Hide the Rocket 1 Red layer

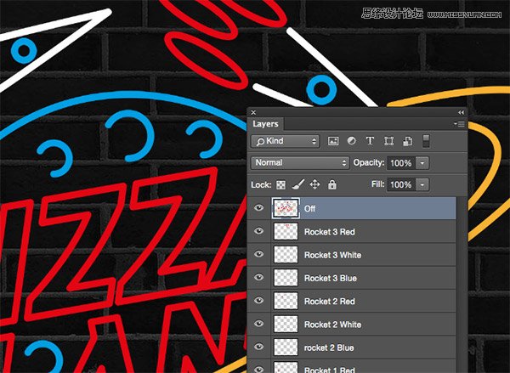click(259, 369)
